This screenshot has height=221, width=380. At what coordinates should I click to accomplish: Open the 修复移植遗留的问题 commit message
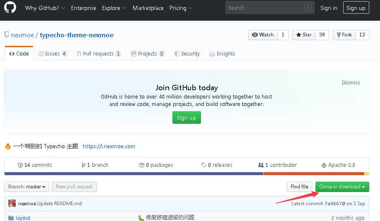pos(170,217)
